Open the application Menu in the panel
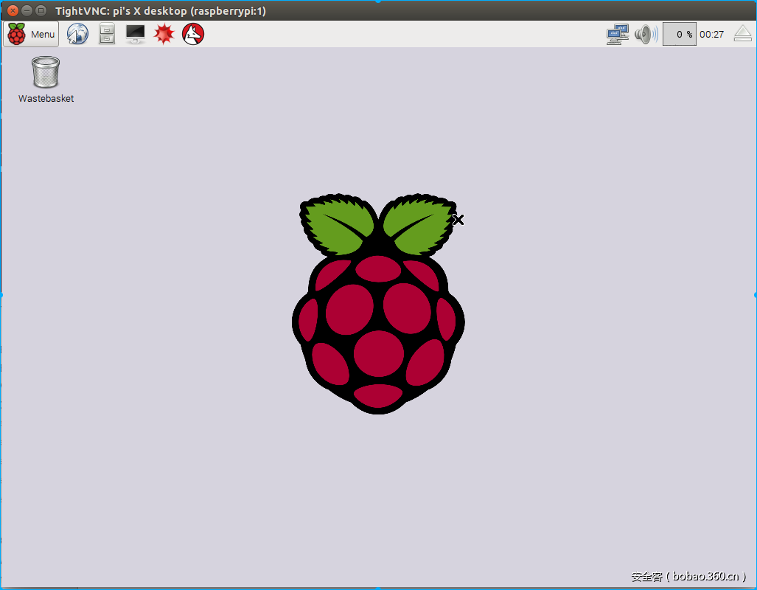The width and height of the screenshot is (757, 590). [31, 34]
